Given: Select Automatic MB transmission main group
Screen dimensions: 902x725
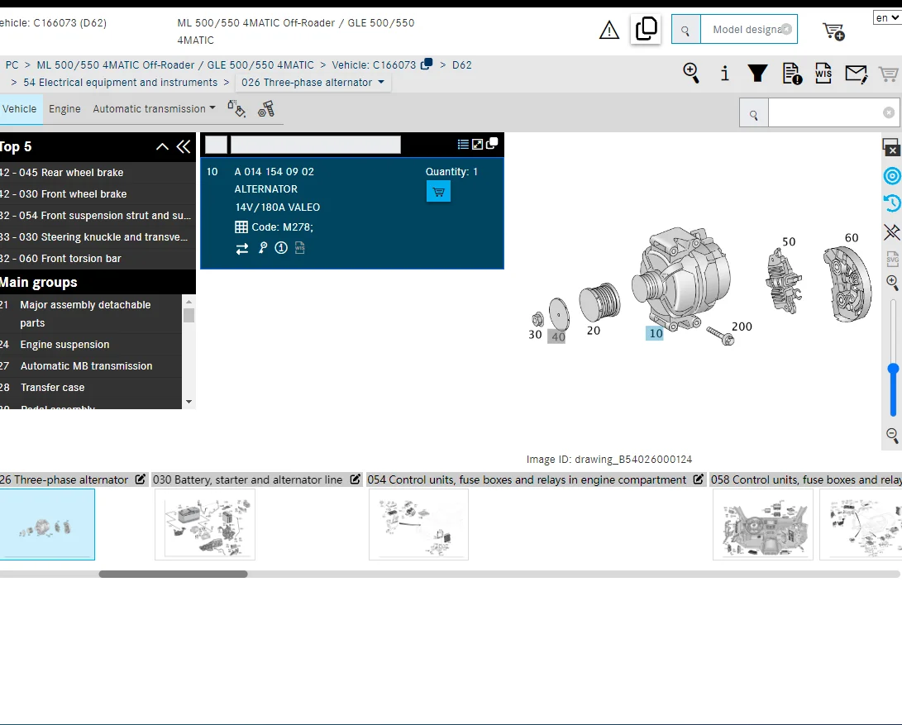Looking at the screenshot, I should (90, 366).
